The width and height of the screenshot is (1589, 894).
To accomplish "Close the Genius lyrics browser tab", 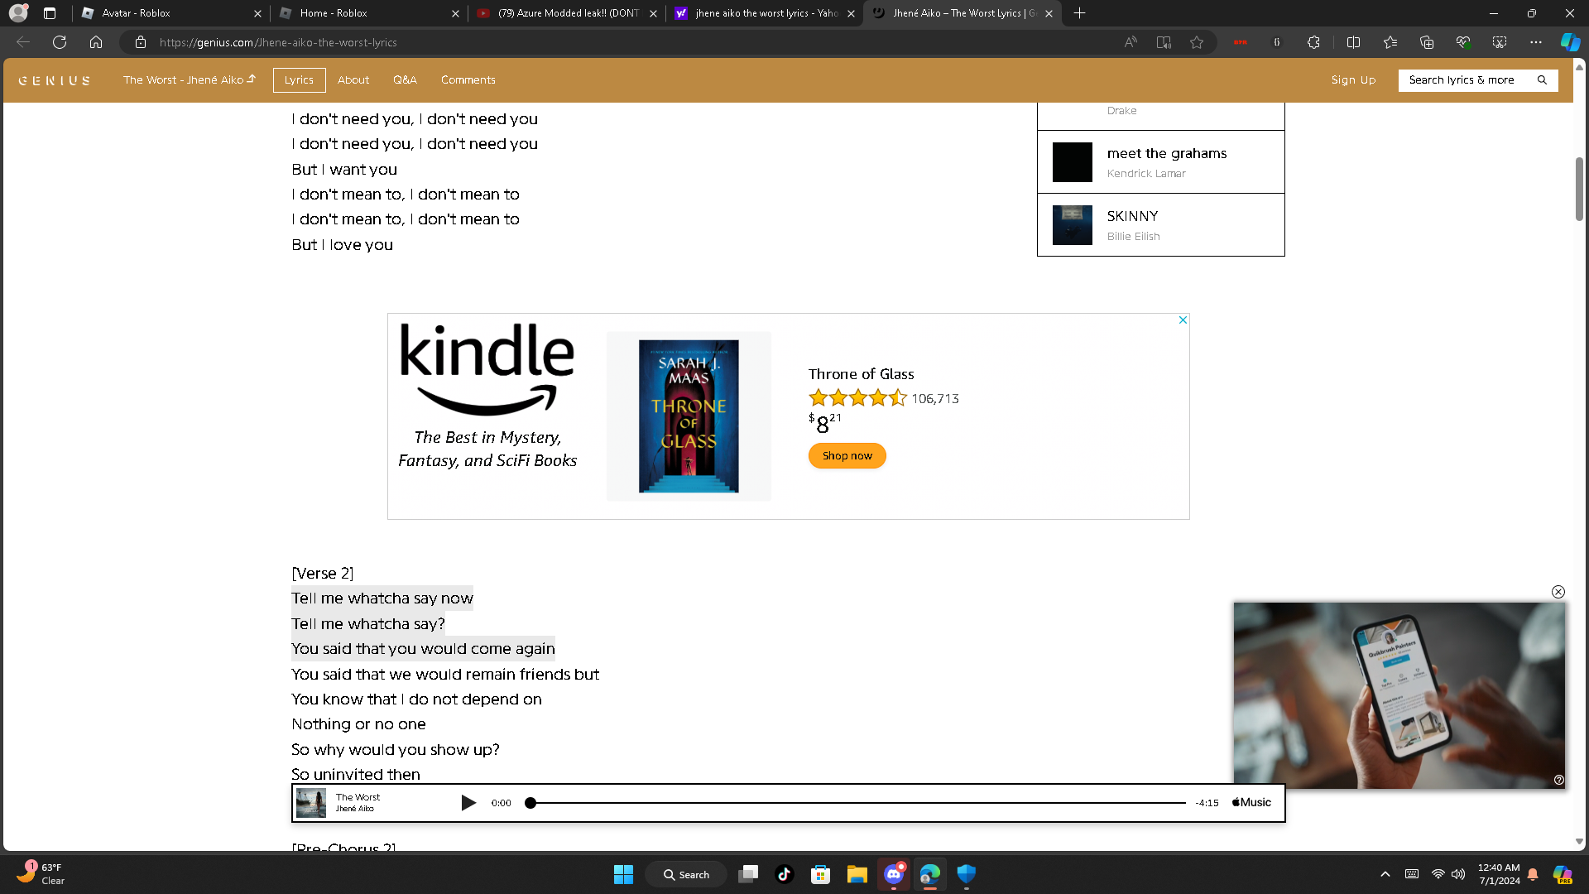I will pyautogui.click(x=1049, y=13).
